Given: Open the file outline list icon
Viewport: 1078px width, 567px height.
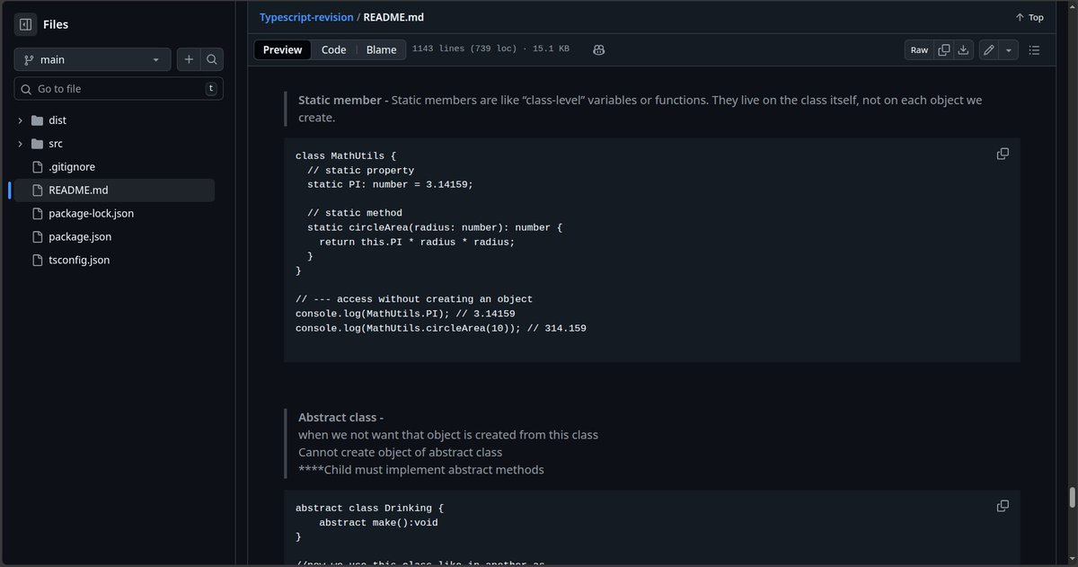Looking at the screenshot, I should [1034, 50].
